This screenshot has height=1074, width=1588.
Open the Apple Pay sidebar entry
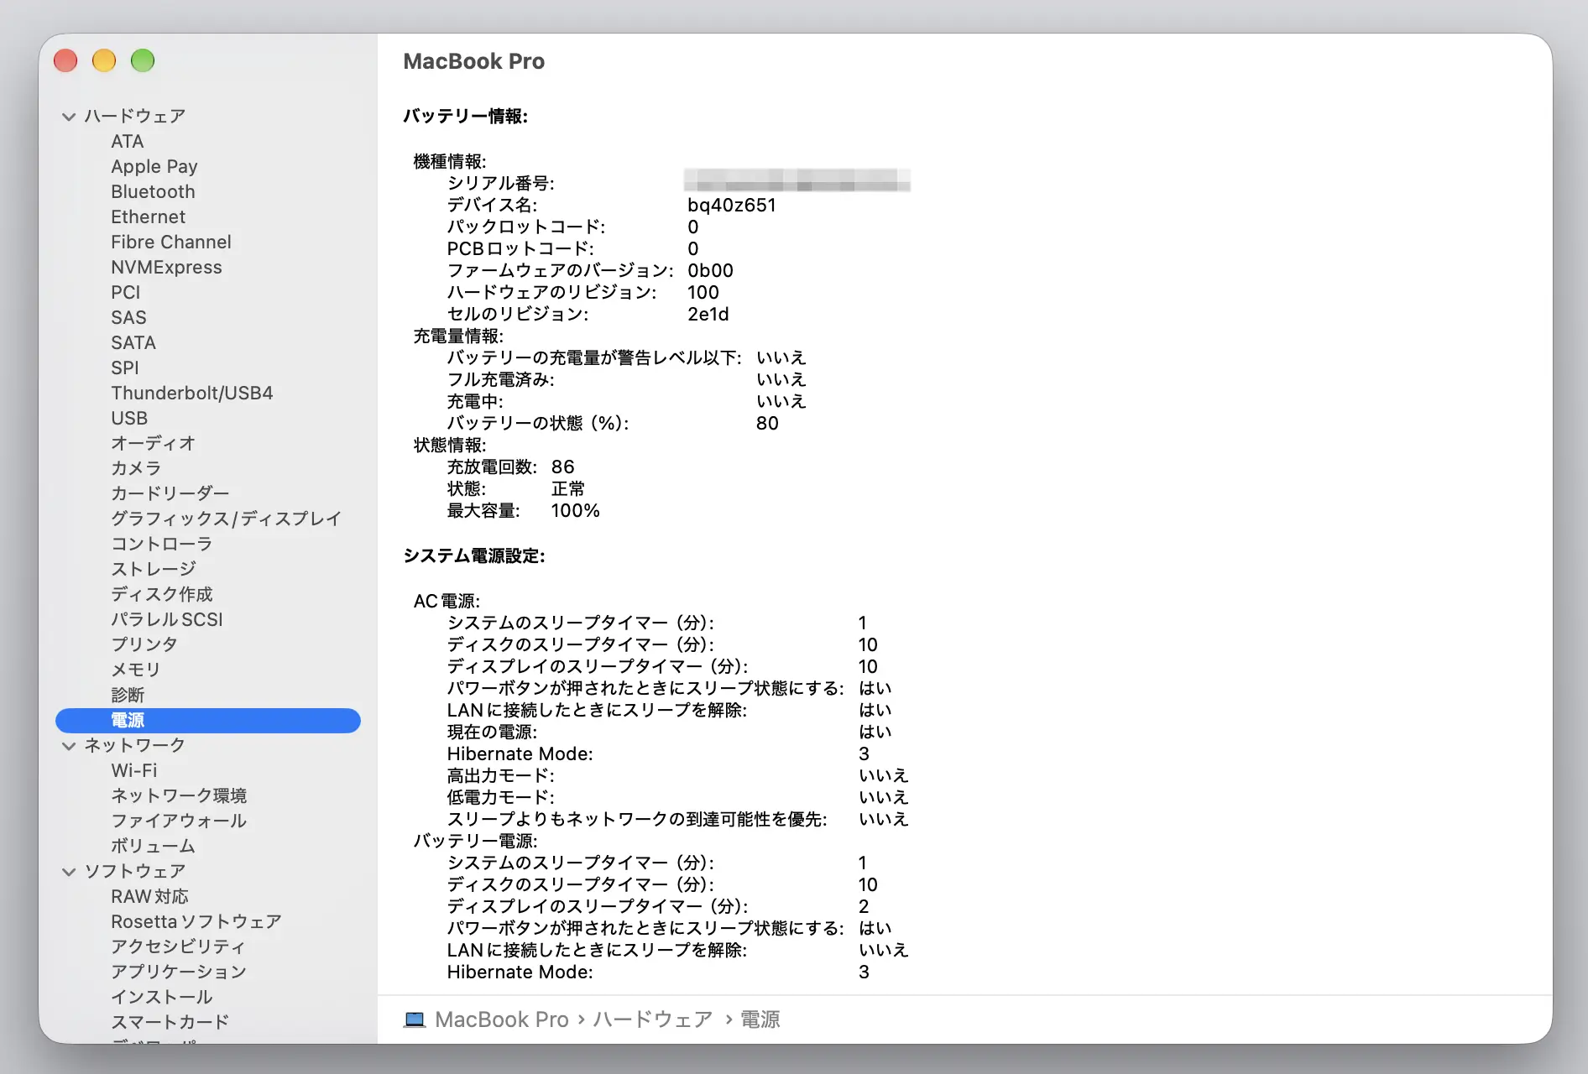154,167
